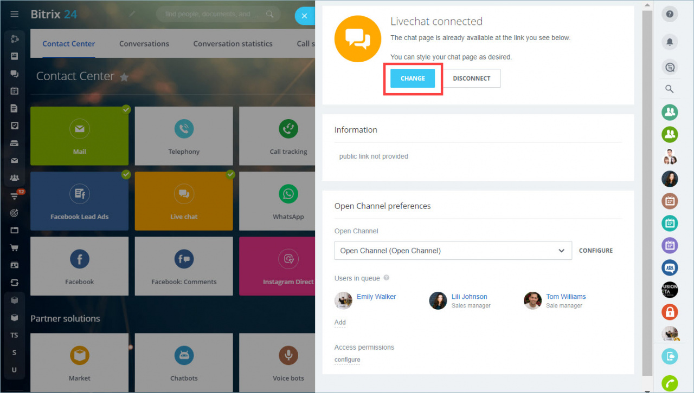Image resolution: width=694 pixels, height=393 pixels.
Task: Open the envelope mail icon in left sidebar
Action: click(x=15, y=160)
